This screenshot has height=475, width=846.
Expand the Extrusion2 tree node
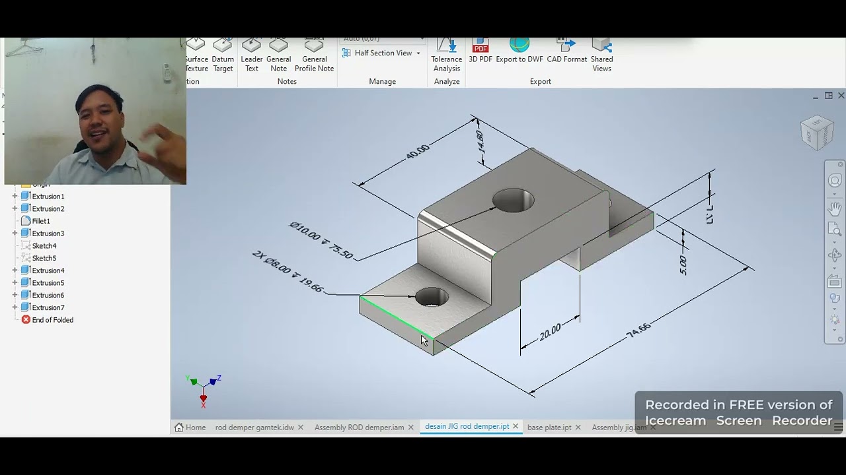15,208
